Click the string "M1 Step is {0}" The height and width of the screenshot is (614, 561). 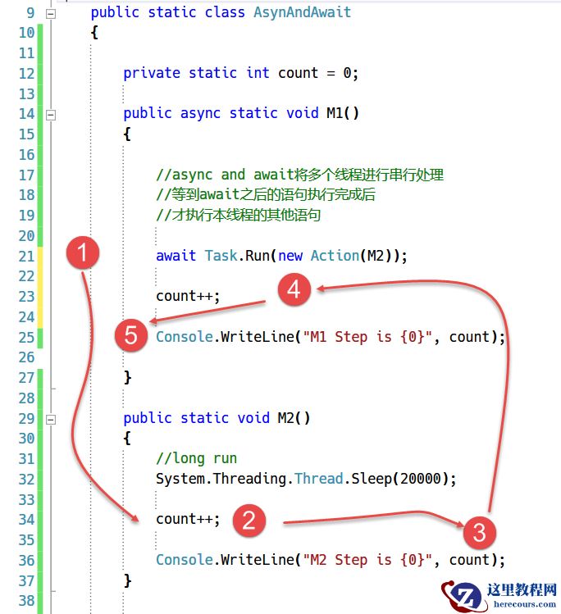coord(367,337)
